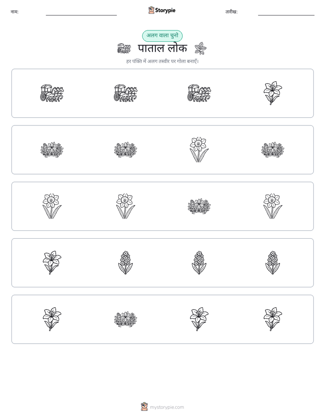This screenshot has width=325, height=420.
Task: Click the 'पाताल लोक' title heading
Action: pyautogui.click(x=162, y=49)
